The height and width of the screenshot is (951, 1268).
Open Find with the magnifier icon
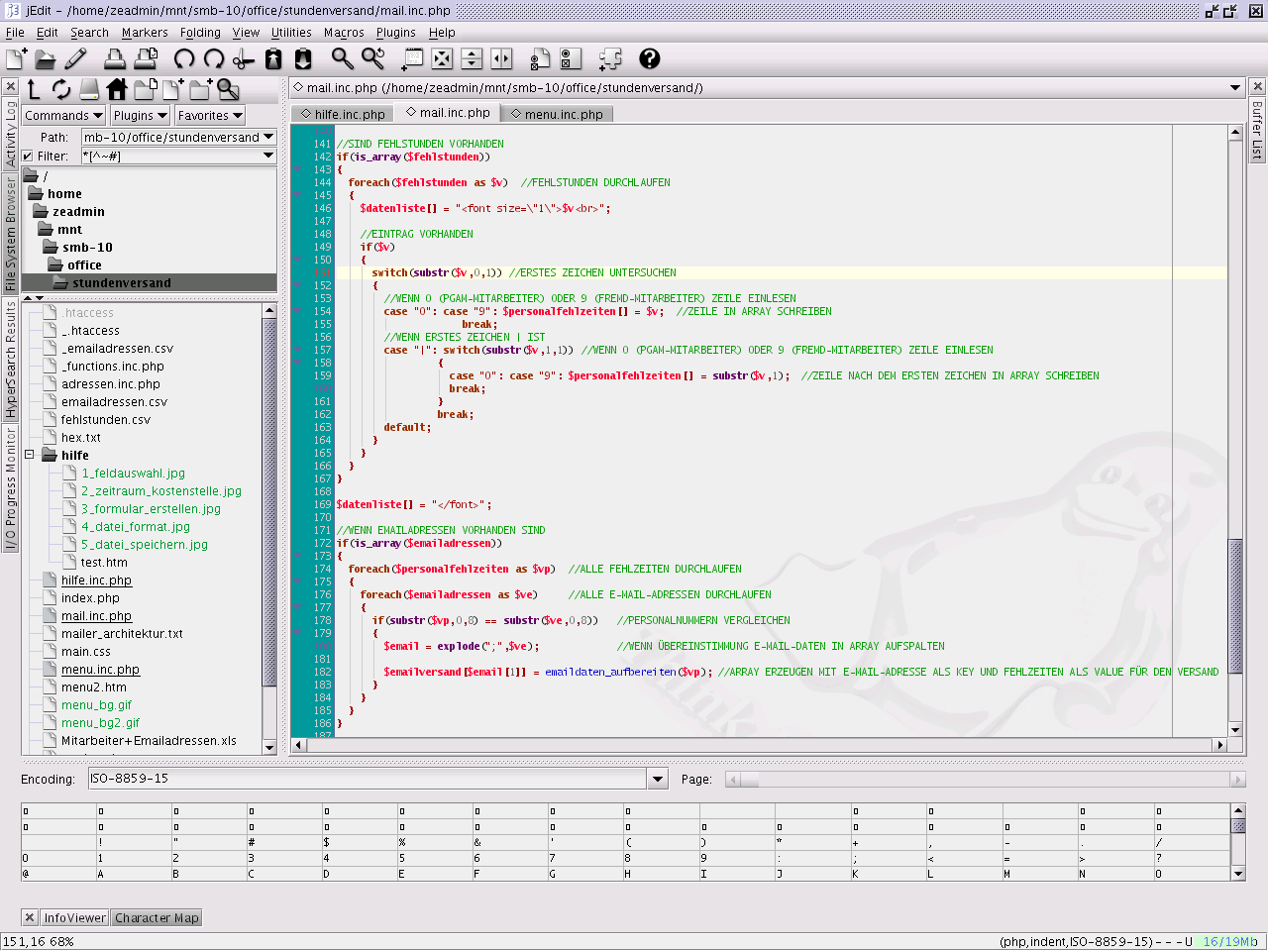pyautogui.click(x=343, y=59)
